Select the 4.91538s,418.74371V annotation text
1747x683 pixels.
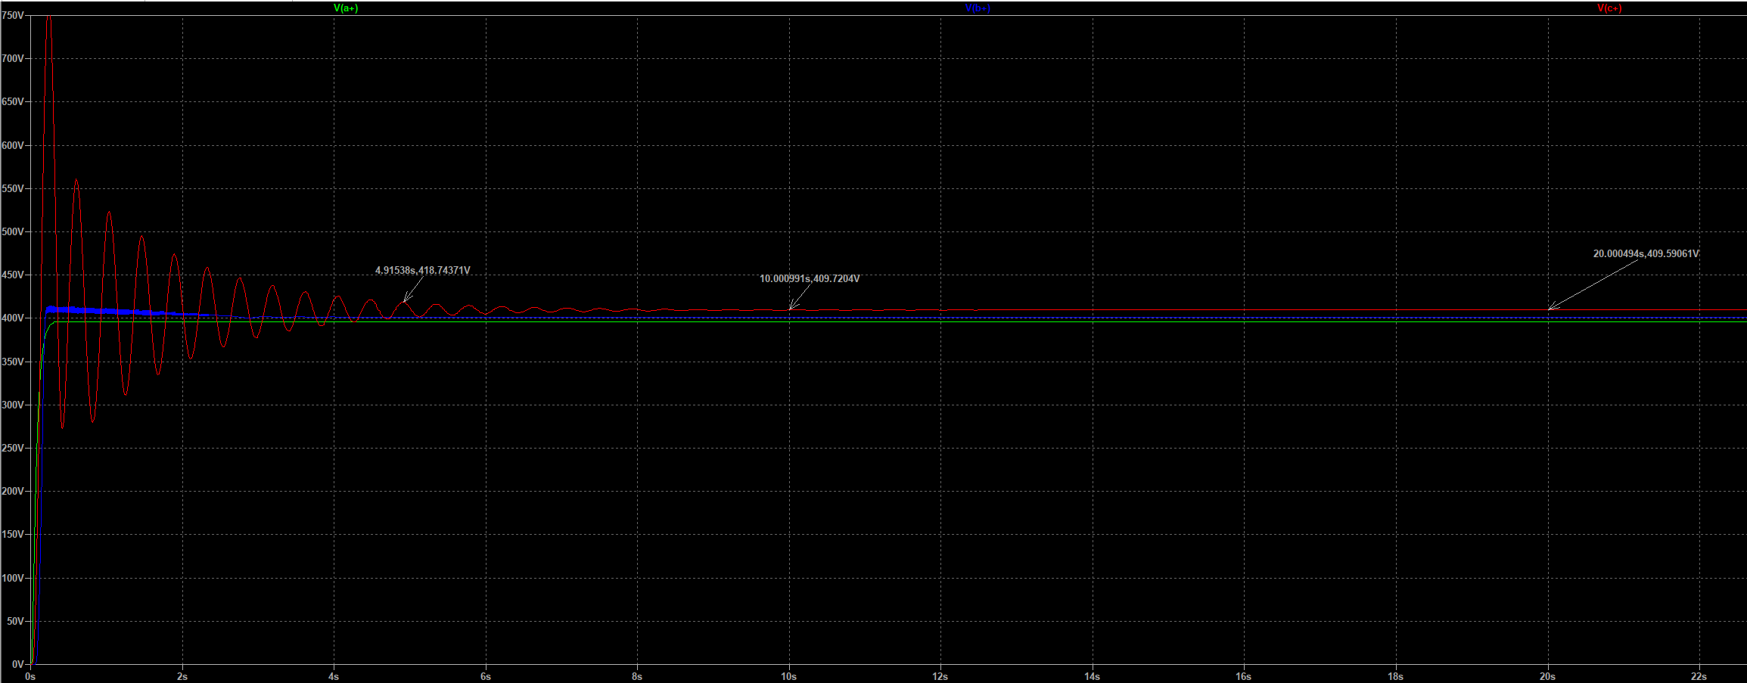tap(422, 271)
